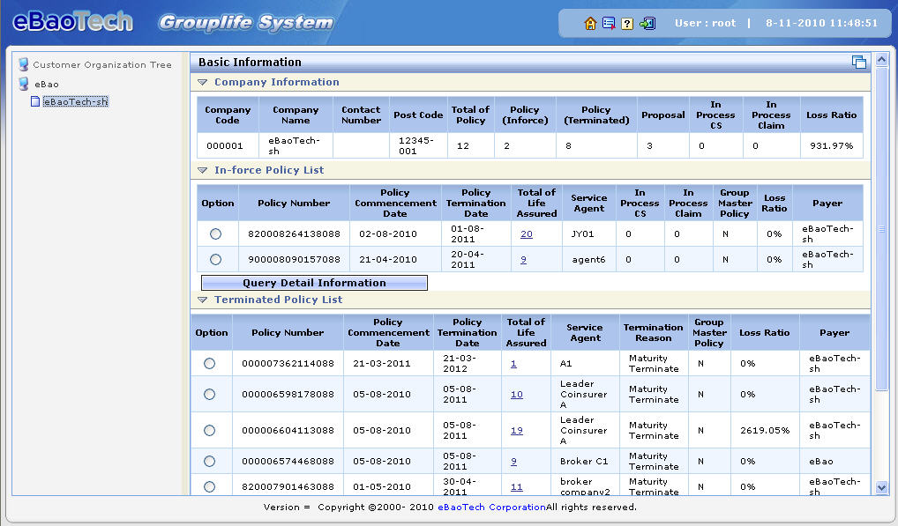The height and width of the screenshot is (526, 898).
Task: Click Loss Ratio value 931.97%
Action: pos(832,145)
